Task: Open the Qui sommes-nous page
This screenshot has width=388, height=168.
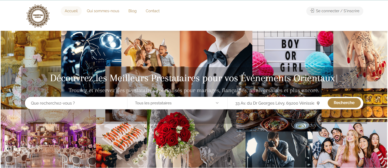Action: 103,11
